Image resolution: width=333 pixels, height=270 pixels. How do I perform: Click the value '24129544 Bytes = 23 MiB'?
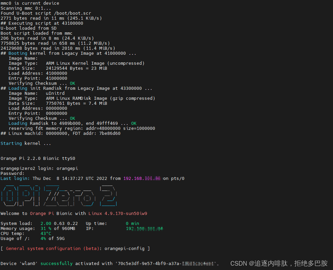point(77,68)
